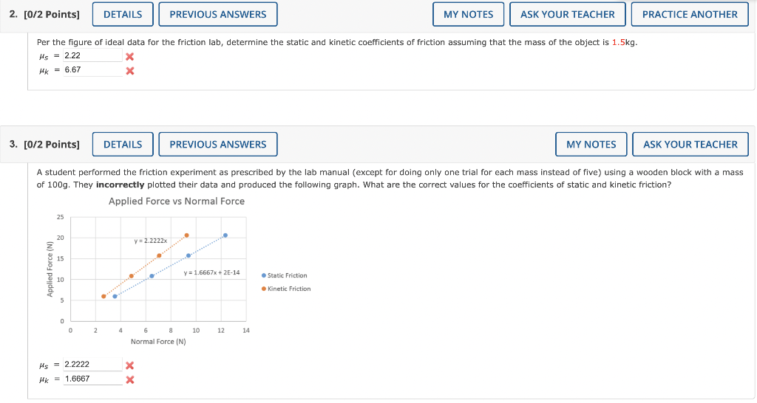Show PREVIOUS ANSWERS for question 3
Viewport: 757px width, 403px height.
tap(218, 144)
